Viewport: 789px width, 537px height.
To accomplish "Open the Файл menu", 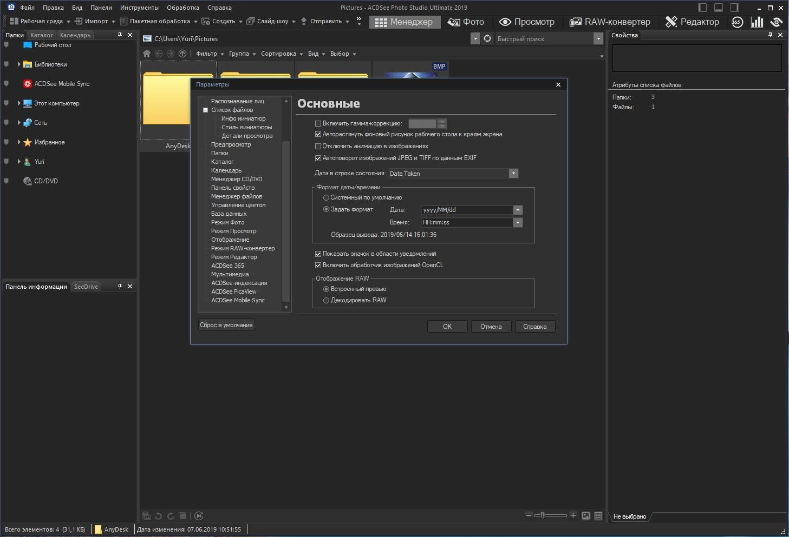I will [27, 8].
